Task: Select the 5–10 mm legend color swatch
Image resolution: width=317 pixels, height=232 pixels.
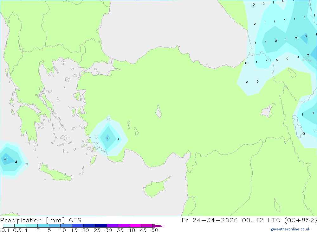Action: coord(55,226)
